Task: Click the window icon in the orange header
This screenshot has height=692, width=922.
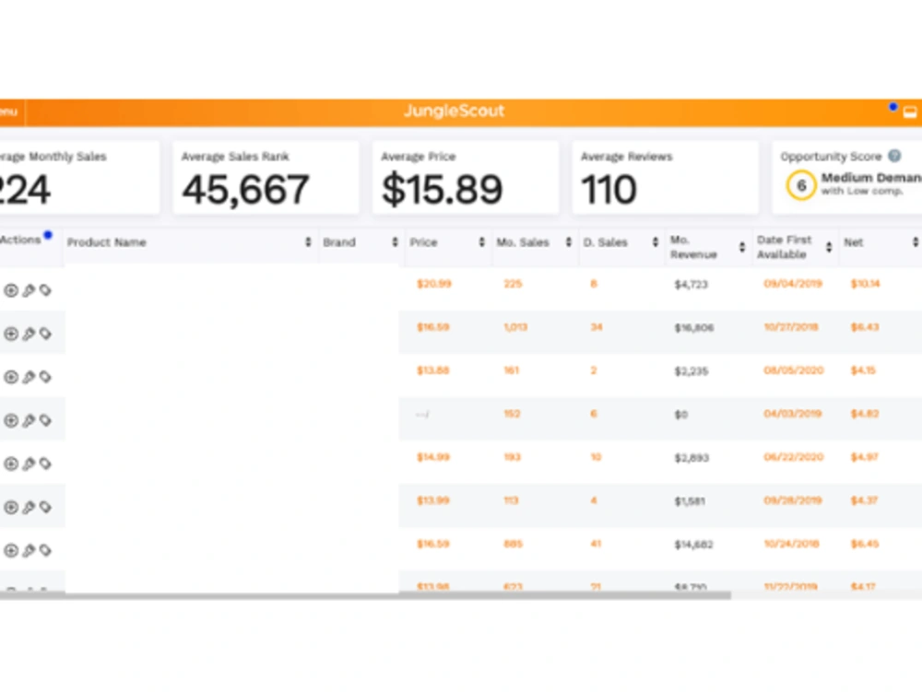Action: [910, 112]
